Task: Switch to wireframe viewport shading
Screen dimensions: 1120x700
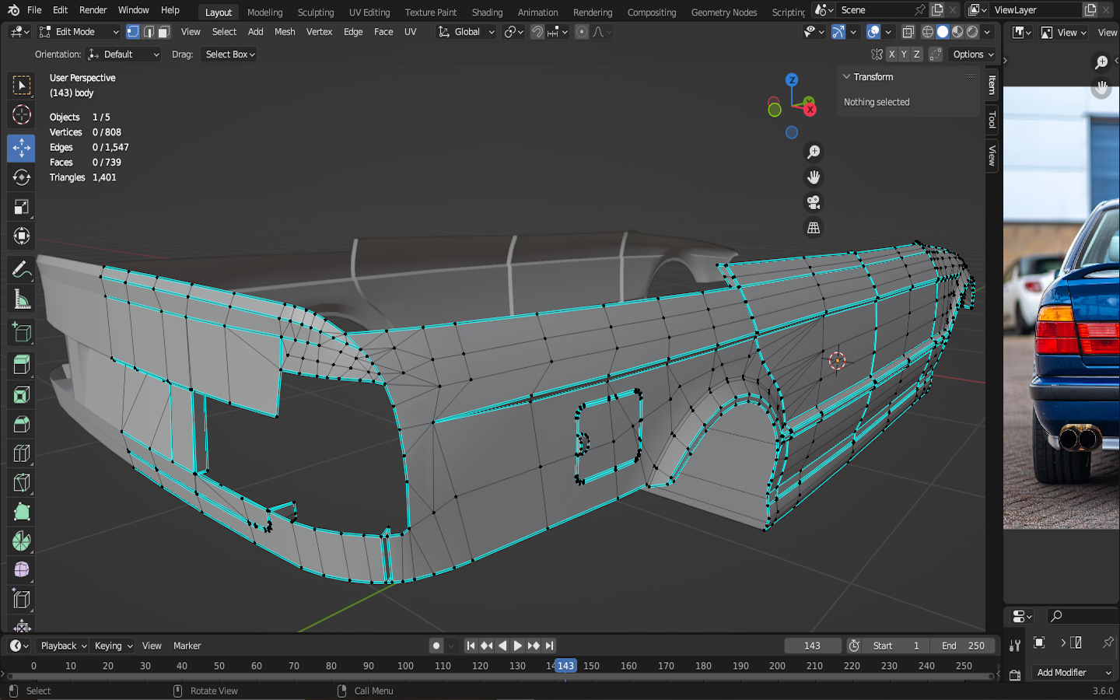Action: coord(928,32)
